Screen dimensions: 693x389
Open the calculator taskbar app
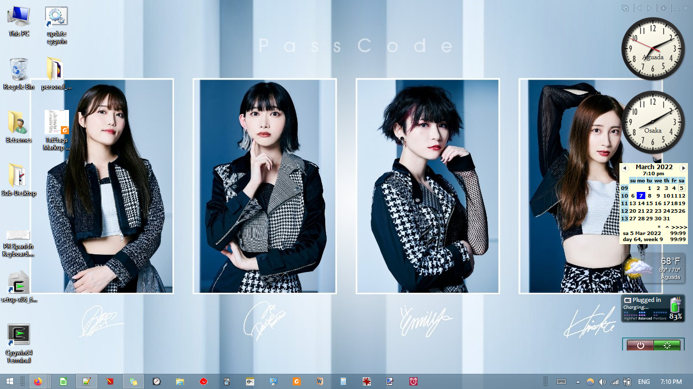click(x=343, y=381)
